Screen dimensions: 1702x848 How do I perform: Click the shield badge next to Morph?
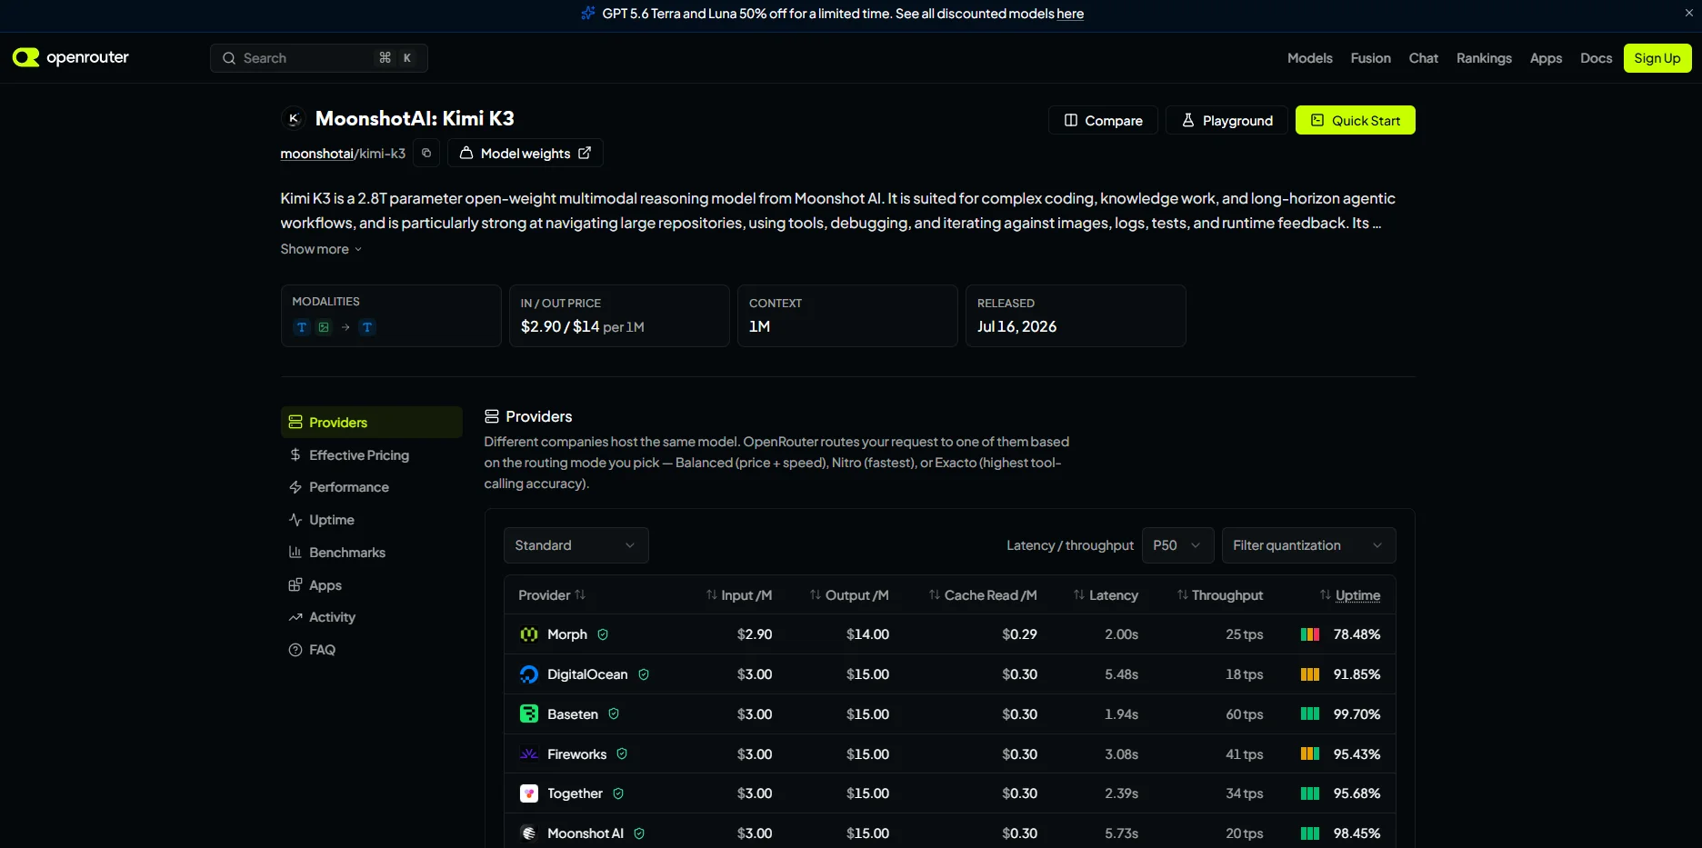603,634
